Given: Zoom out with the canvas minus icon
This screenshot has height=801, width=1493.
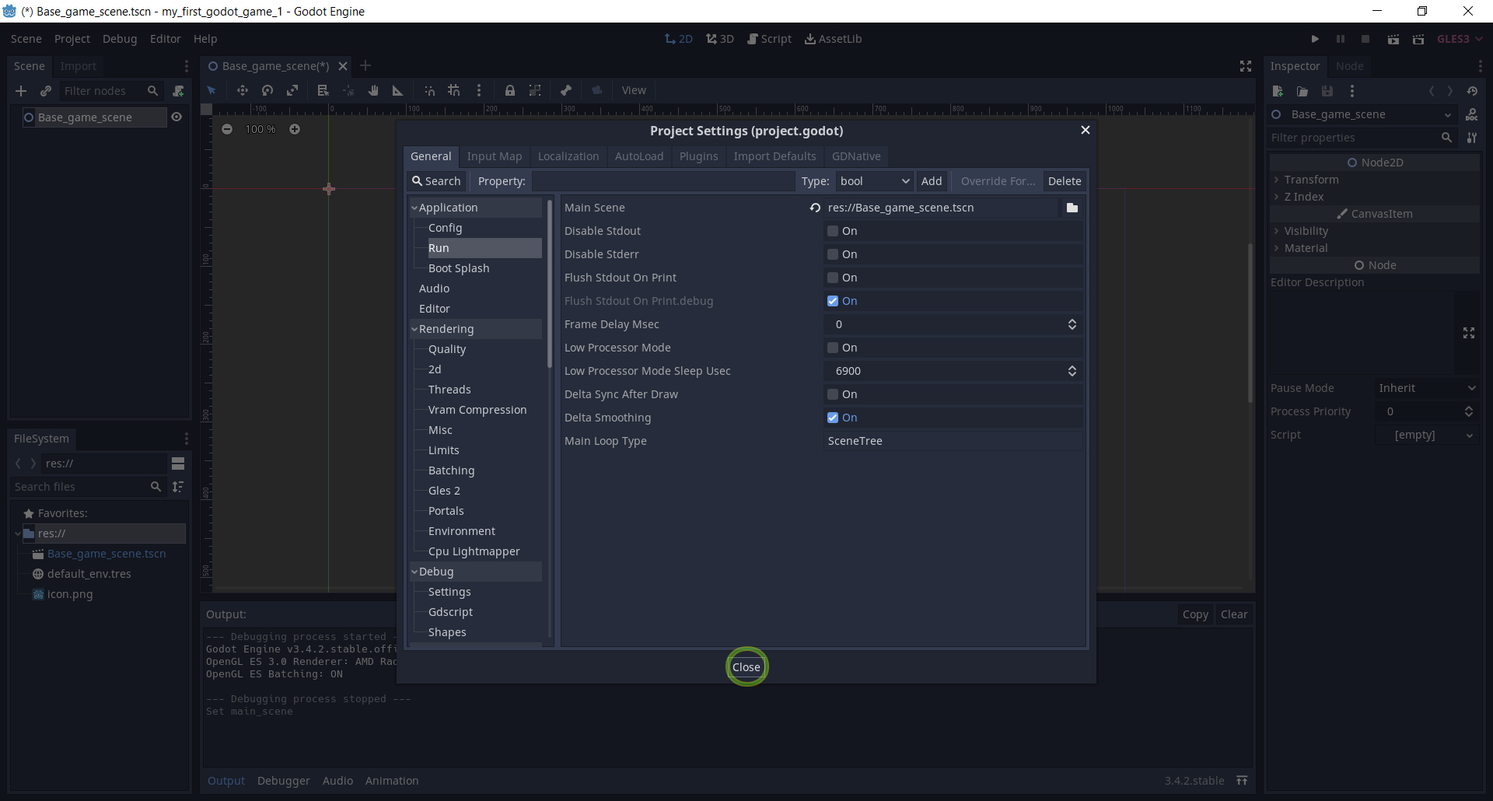Looking at the screenshot, I should 227,129.
